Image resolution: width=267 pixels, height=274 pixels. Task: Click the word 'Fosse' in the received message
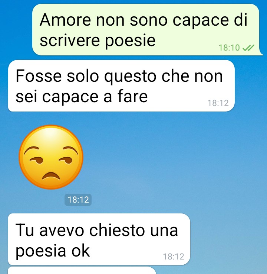tap(39, 76)
